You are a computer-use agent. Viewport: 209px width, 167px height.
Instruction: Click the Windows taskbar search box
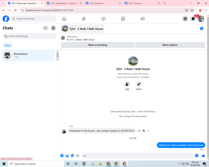coord(36,164)
